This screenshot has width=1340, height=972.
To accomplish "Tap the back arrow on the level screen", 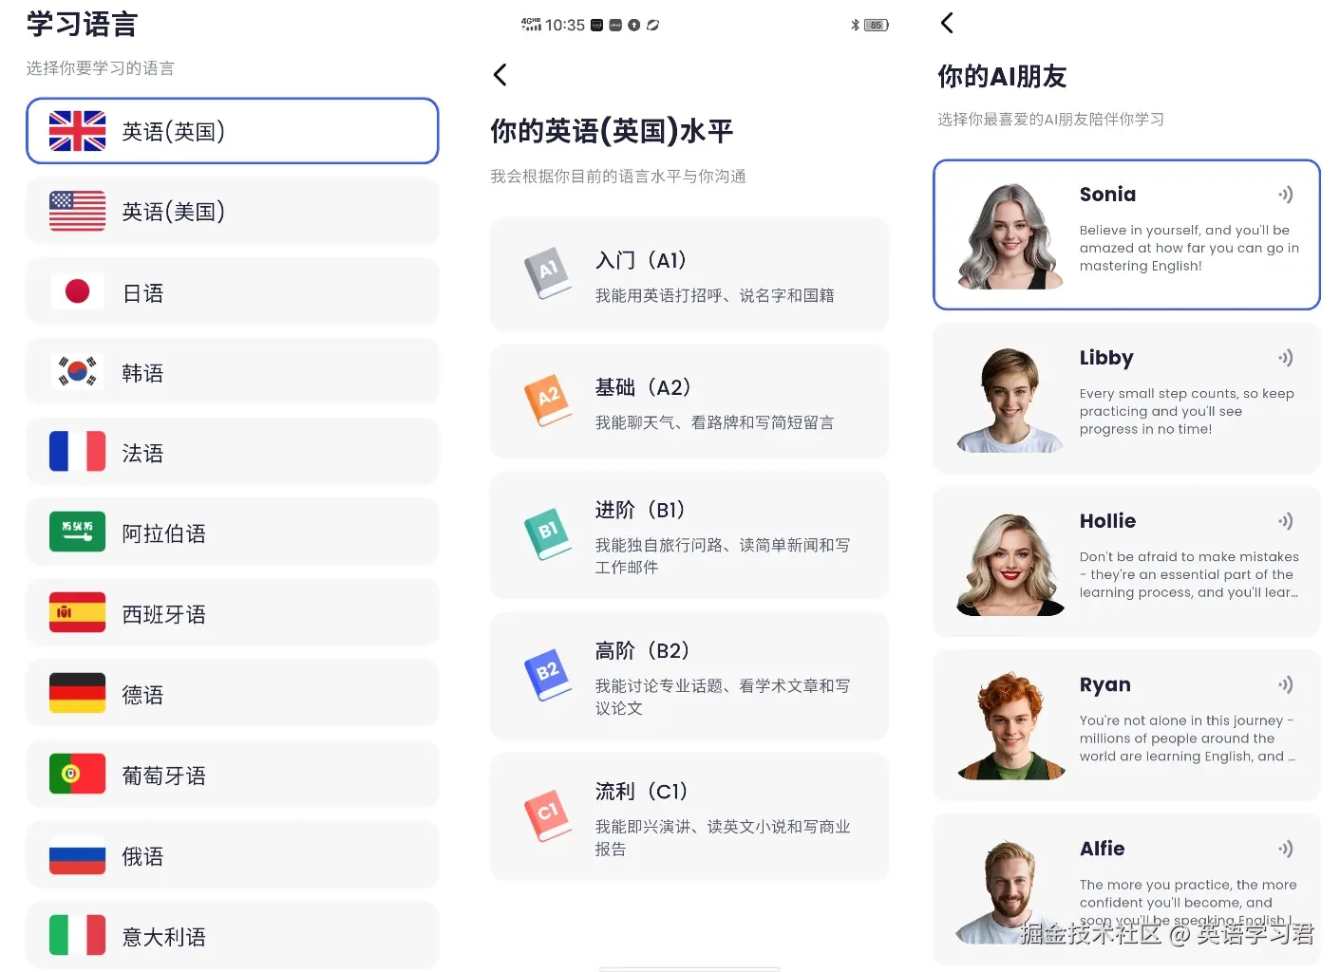I will pos(500,74).
